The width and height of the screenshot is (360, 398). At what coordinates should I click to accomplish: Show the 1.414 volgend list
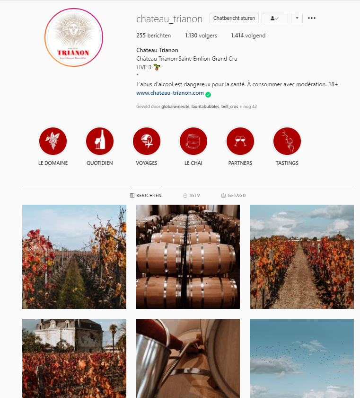tap(248, 36)
